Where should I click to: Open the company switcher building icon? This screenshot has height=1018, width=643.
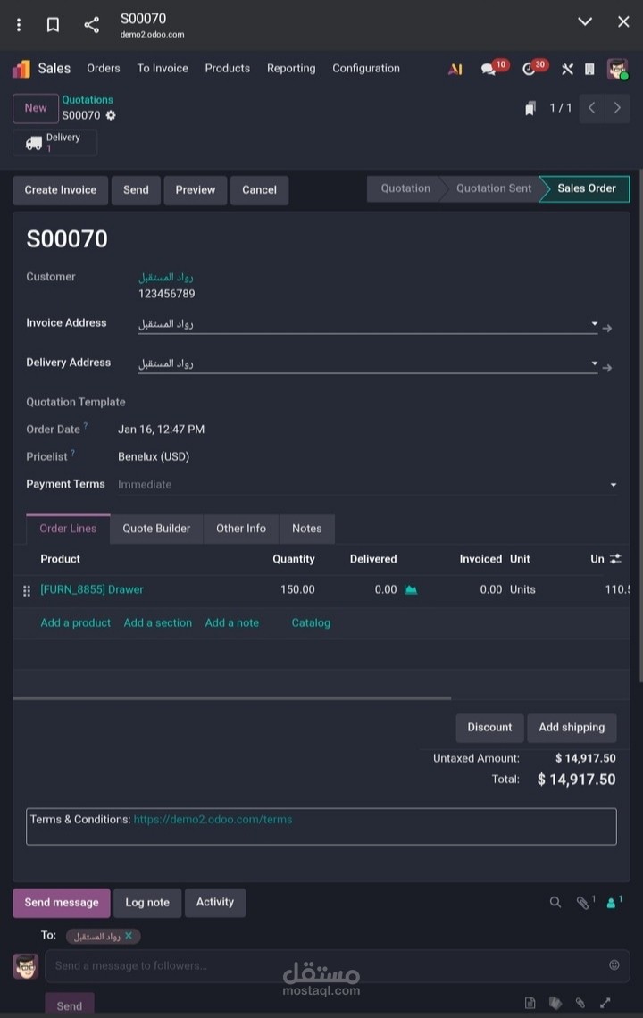(589, 69)
